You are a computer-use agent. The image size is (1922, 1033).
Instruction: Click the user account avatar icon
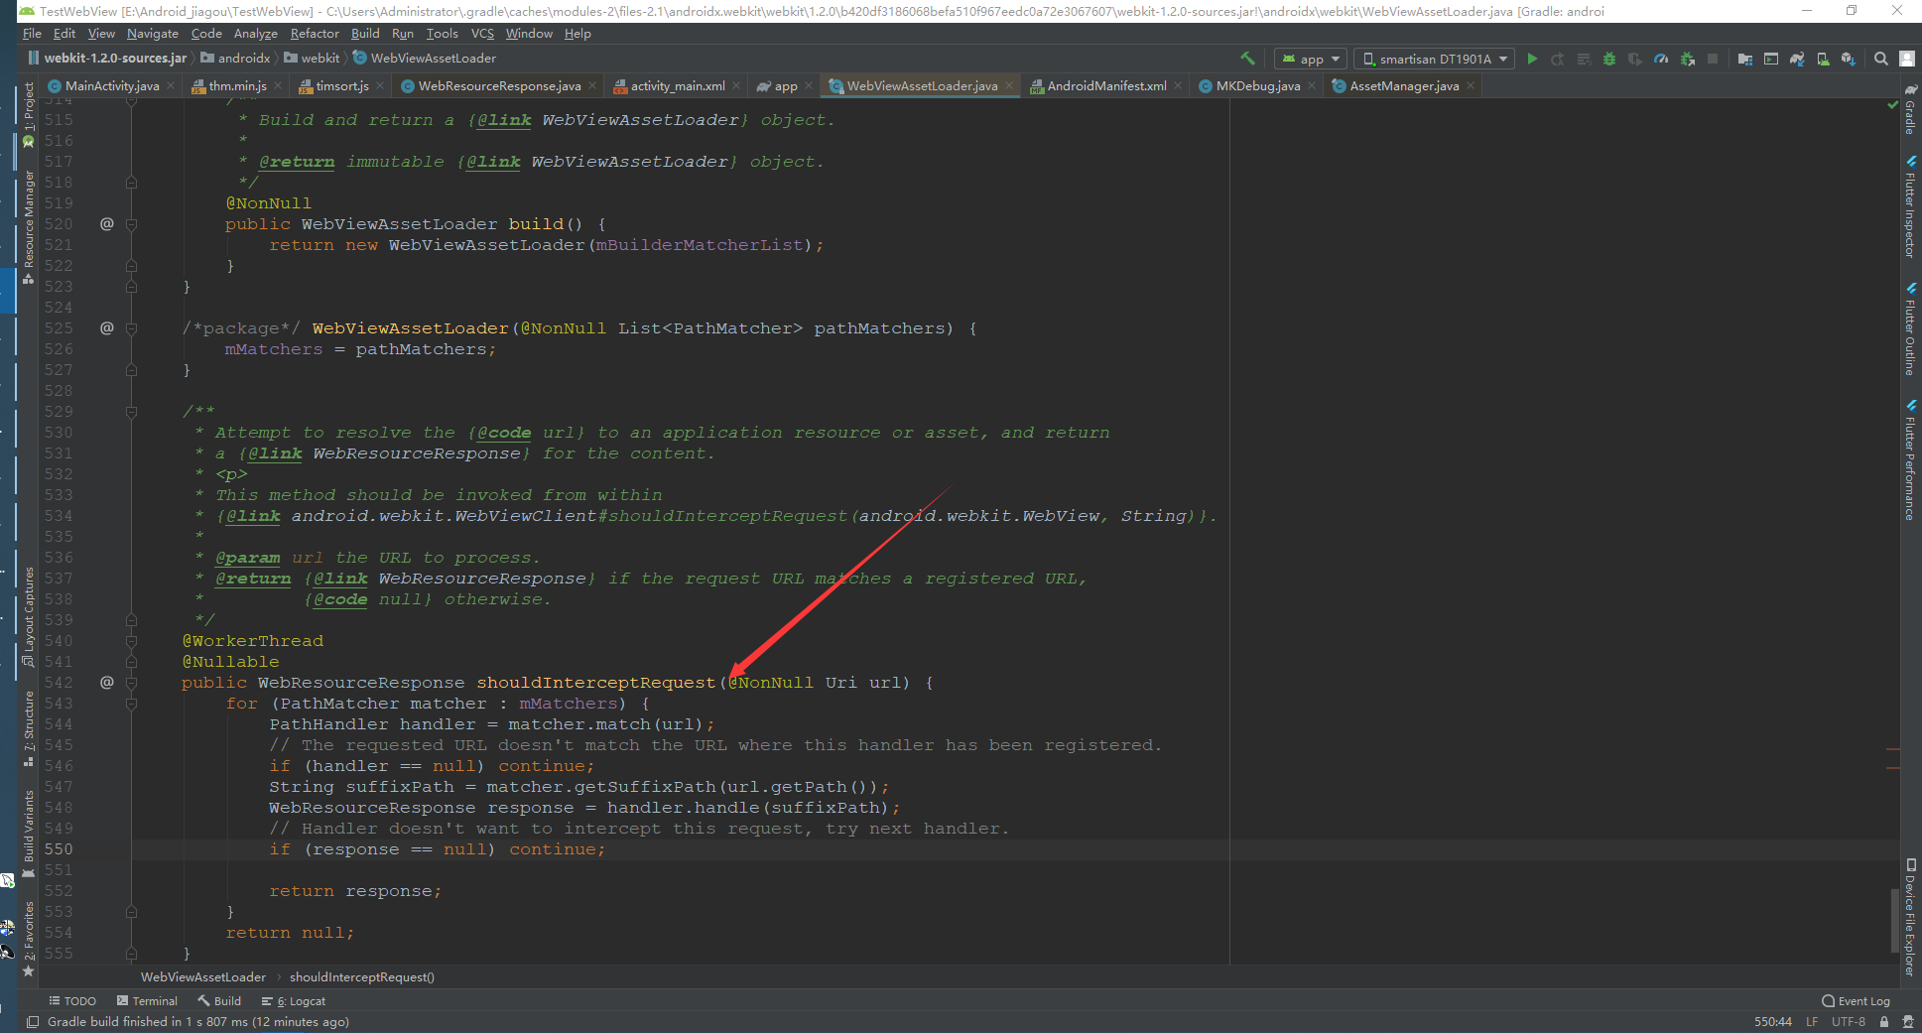[x=1907, y=59]
